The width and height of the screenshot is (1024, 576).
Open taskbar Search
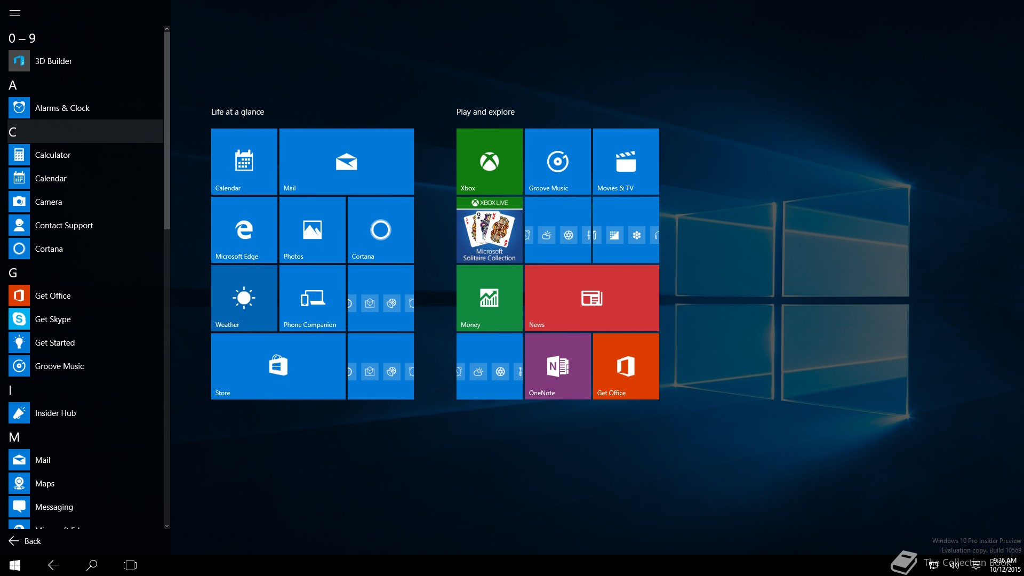coord(92,565)
